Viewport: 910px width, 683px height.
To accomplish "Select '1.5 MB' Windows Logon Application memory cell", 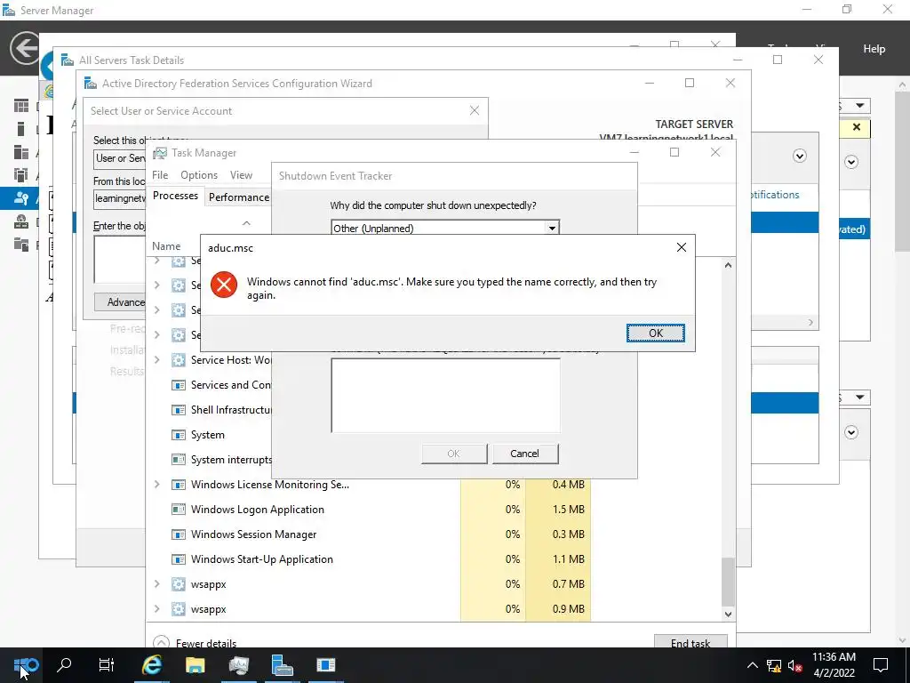I will point(558,510).
